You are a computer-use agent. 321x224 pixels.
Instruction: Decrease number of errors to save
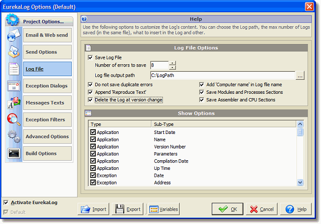tap(173, 68)
